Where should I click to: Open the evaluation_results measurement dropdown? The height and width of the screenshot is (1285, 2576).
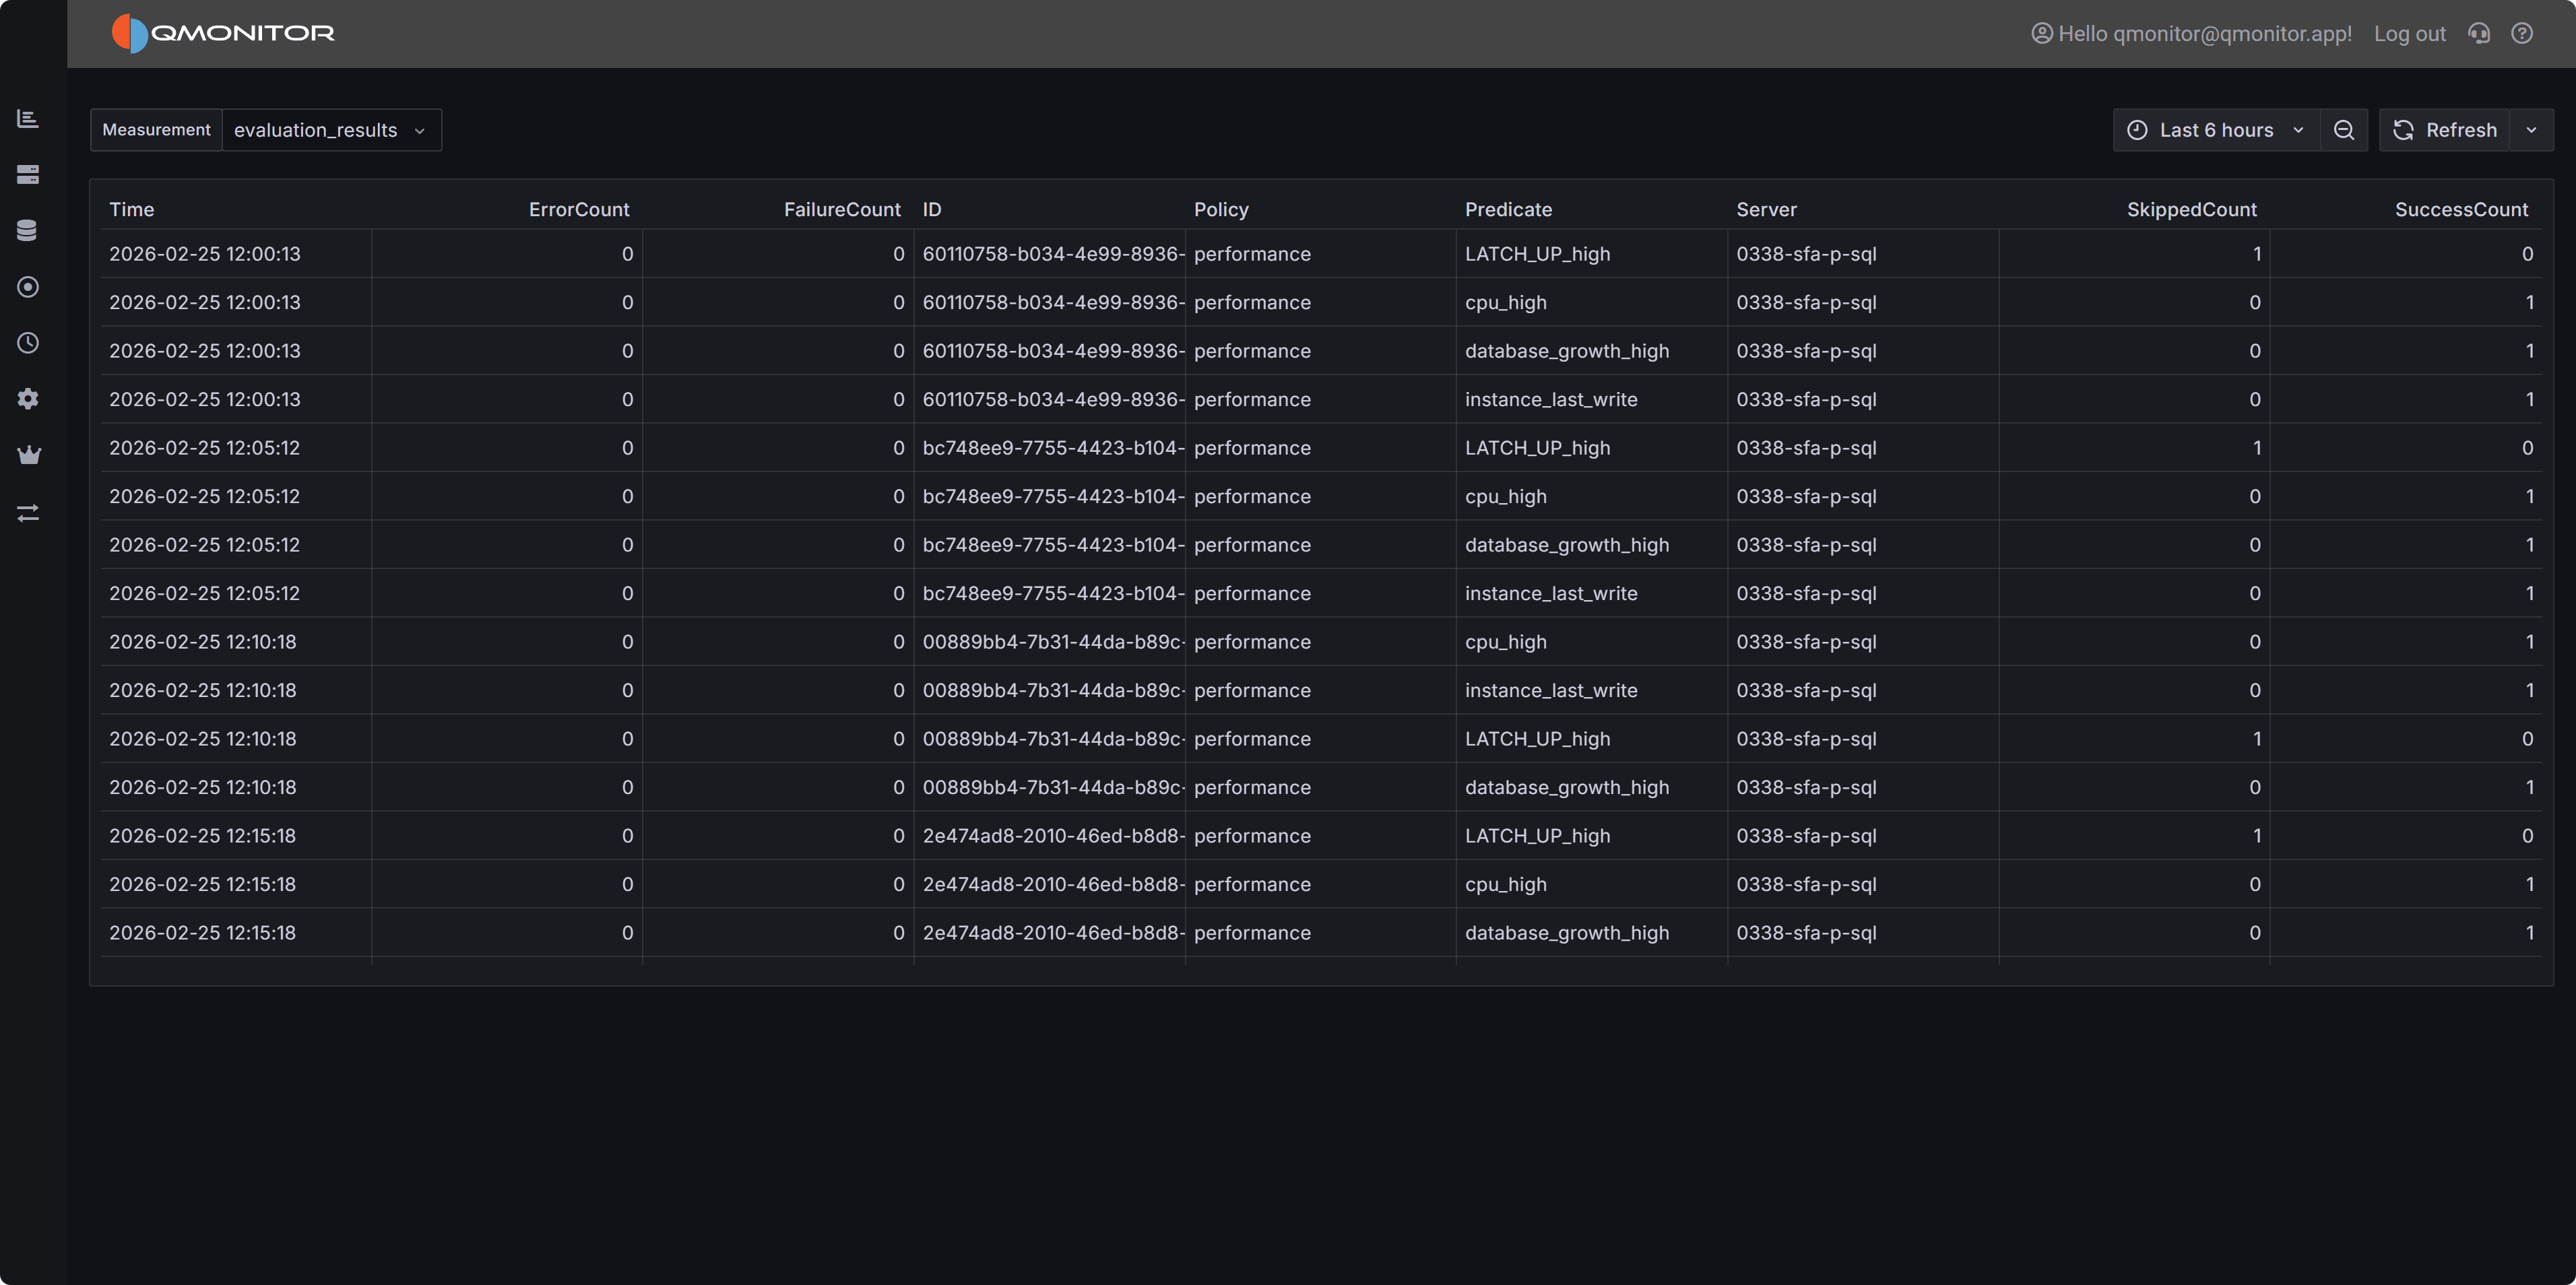pyautogui.click(x=331, y=129)
